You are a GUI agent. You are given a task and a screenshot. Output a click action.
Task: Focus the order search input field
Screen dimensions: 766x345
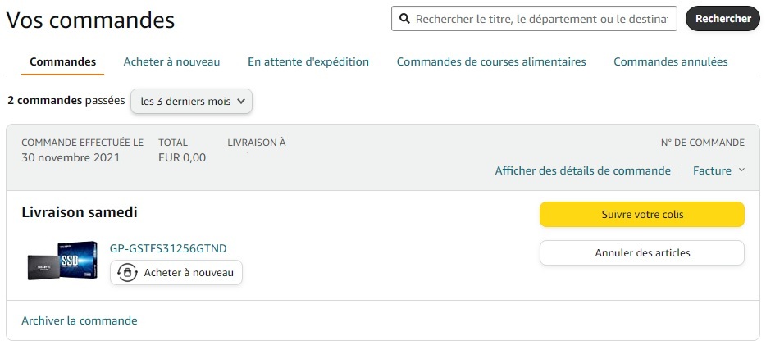pyautogui.click(x=541, y=19)
